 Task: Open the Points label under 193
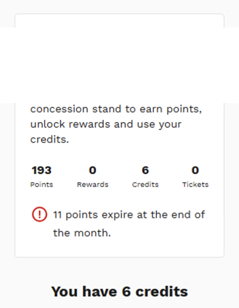[42, 185]
